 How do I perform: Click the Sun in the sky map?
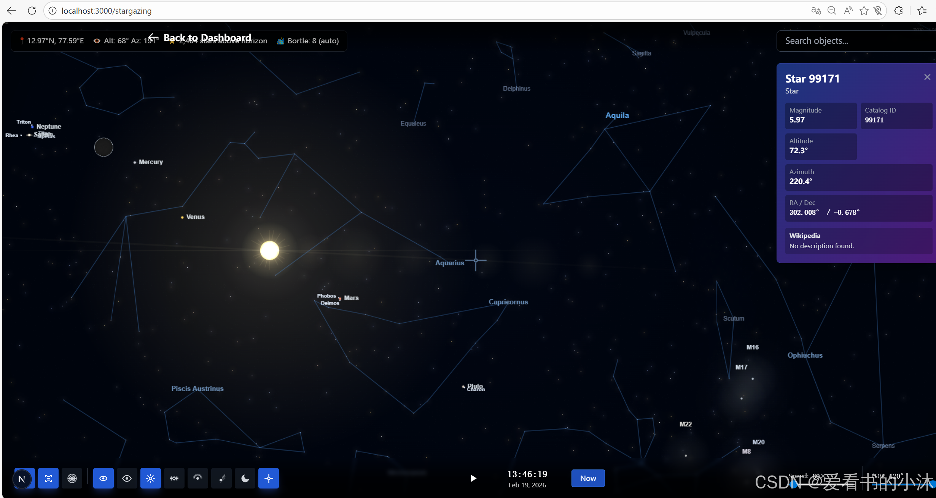(x=269, y=251)
